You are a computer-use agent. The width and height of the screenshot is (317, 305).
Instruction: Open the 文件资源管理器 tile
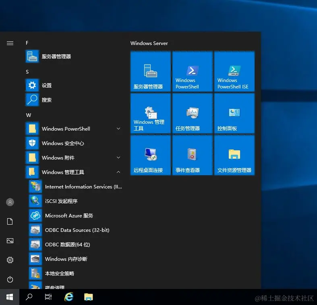pyautogui.click(x=234, y=155)
